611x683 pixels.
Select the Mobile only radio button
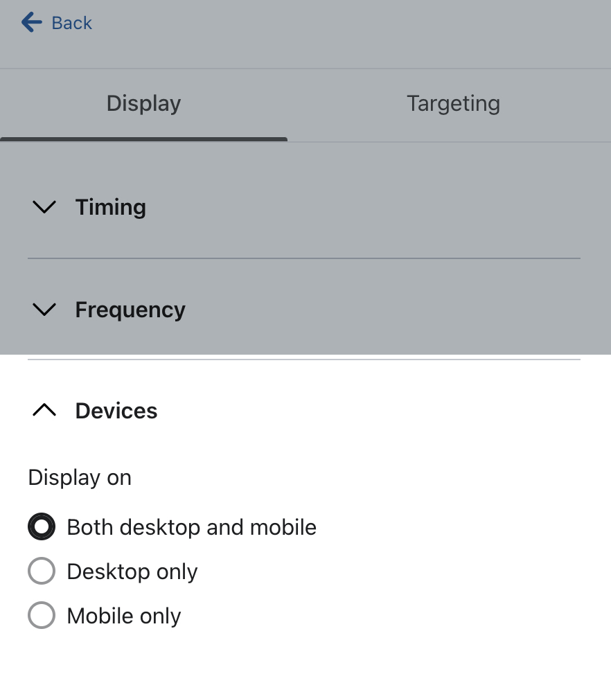coord(42,616)
